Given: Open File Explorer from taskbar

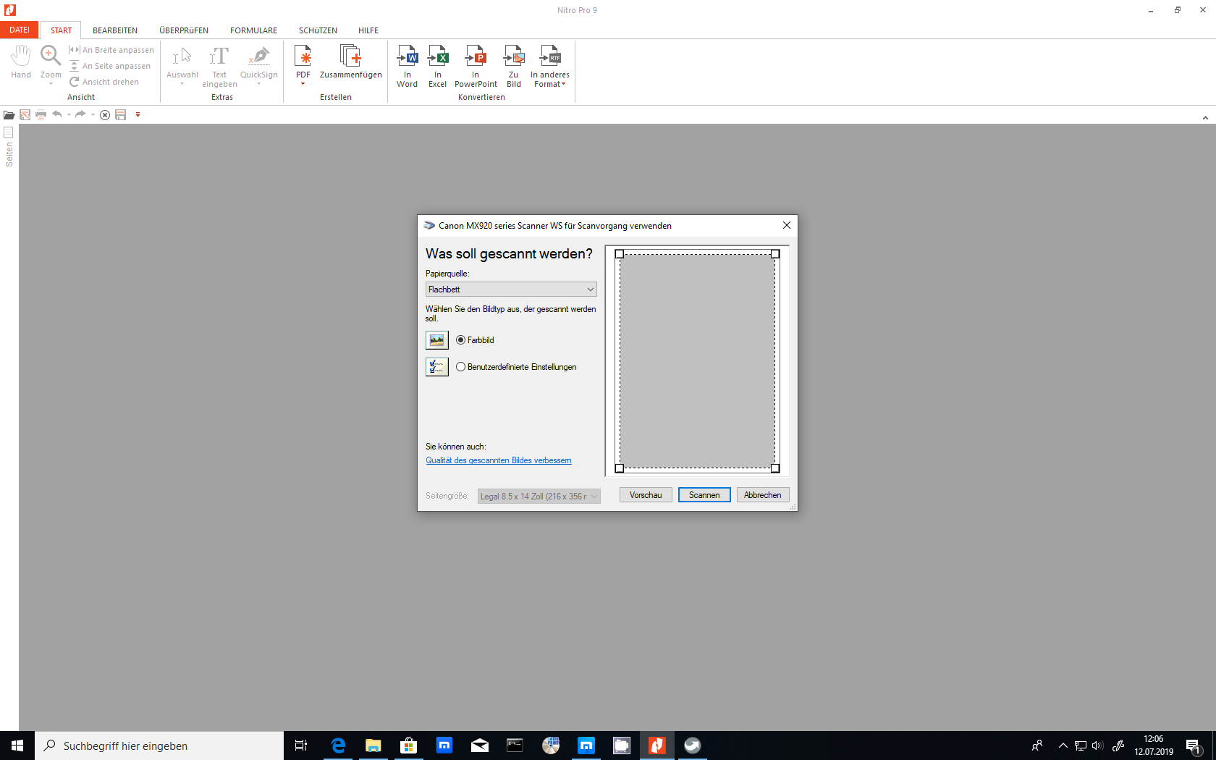Looking at the screenshot, I should (x=373, y=746).
